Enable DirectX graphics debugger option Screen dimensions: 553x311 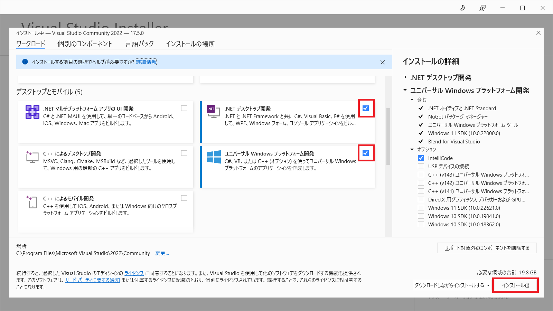pyautogui.click(x=421, y=199)
